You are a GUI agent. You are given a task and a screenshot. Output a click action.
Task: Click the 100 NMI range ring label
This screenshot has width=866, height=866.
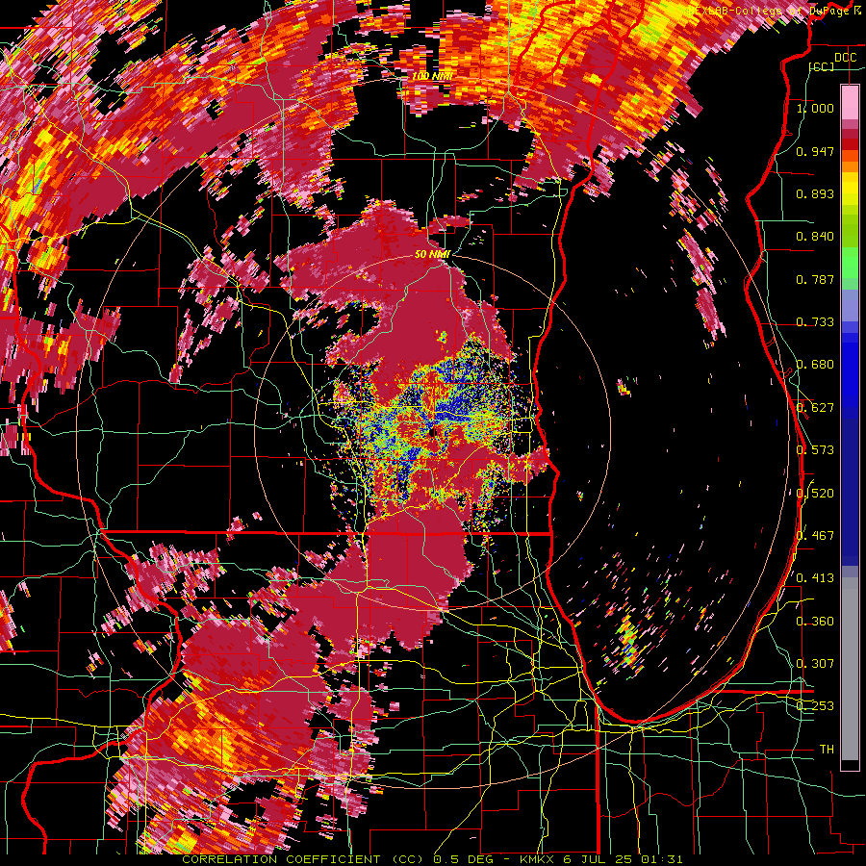433,76
